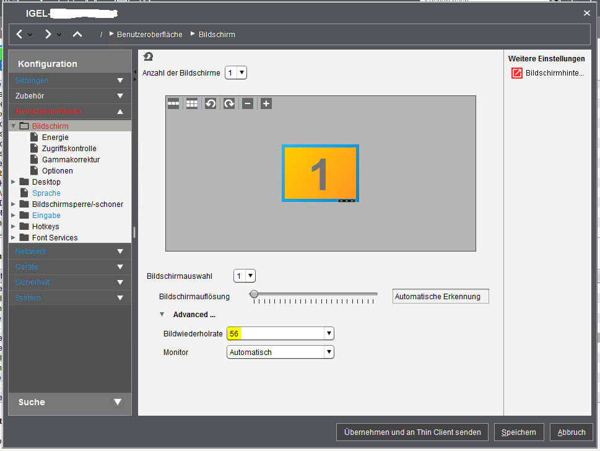Click the grid screen arrangement icon
Image resolution: width=600 pixels, height=451 pixels.
coord(192,103)
